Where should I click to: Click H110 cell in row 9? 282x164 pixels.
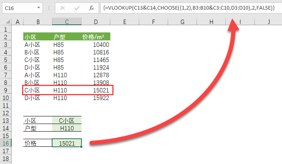[67, 90]
